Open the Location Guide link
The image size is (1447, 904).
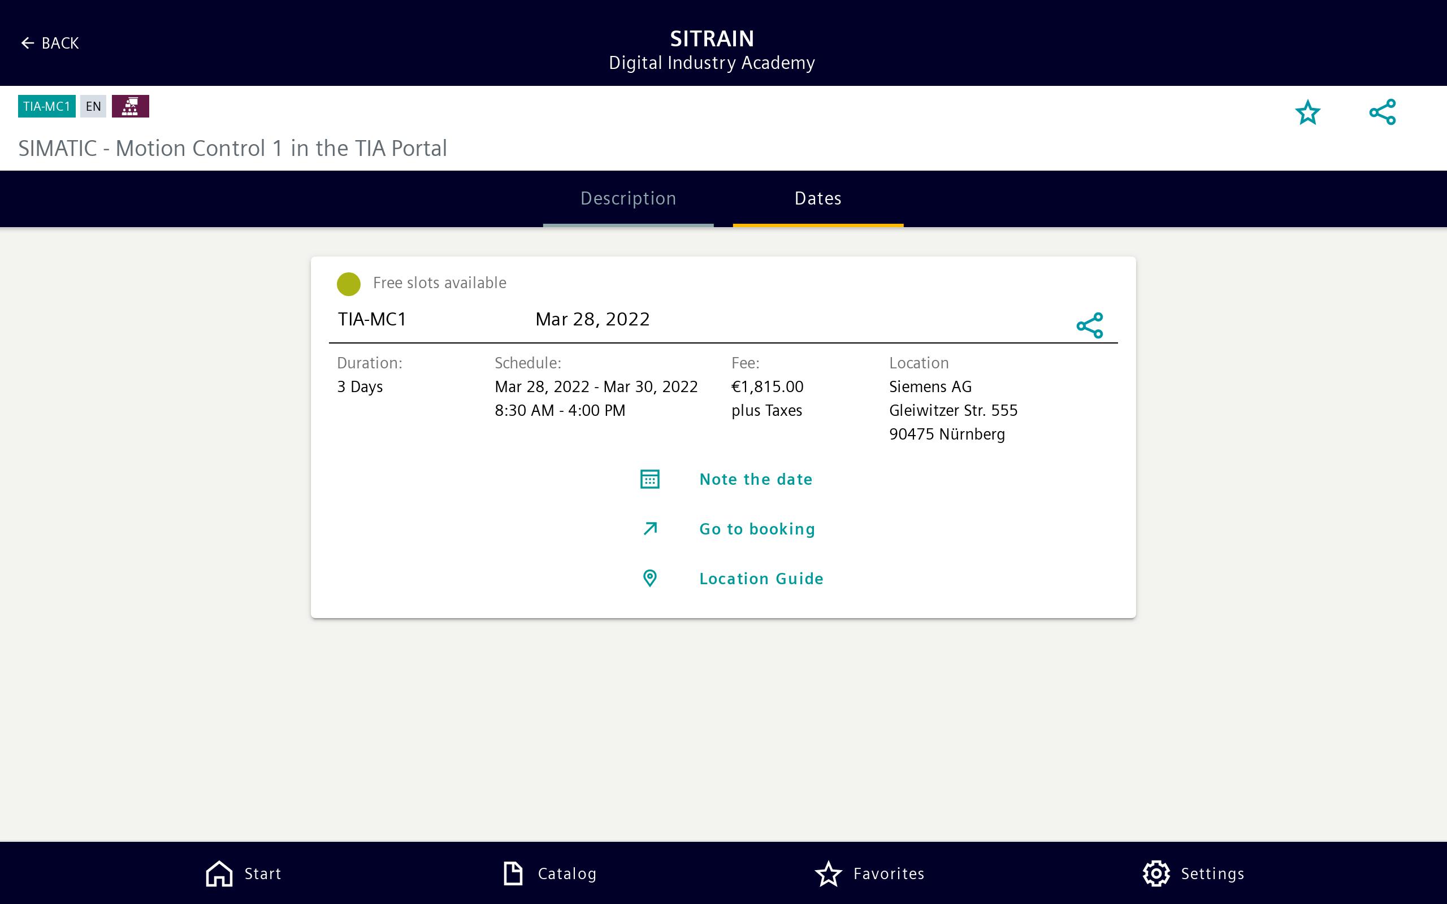point(761,579)
